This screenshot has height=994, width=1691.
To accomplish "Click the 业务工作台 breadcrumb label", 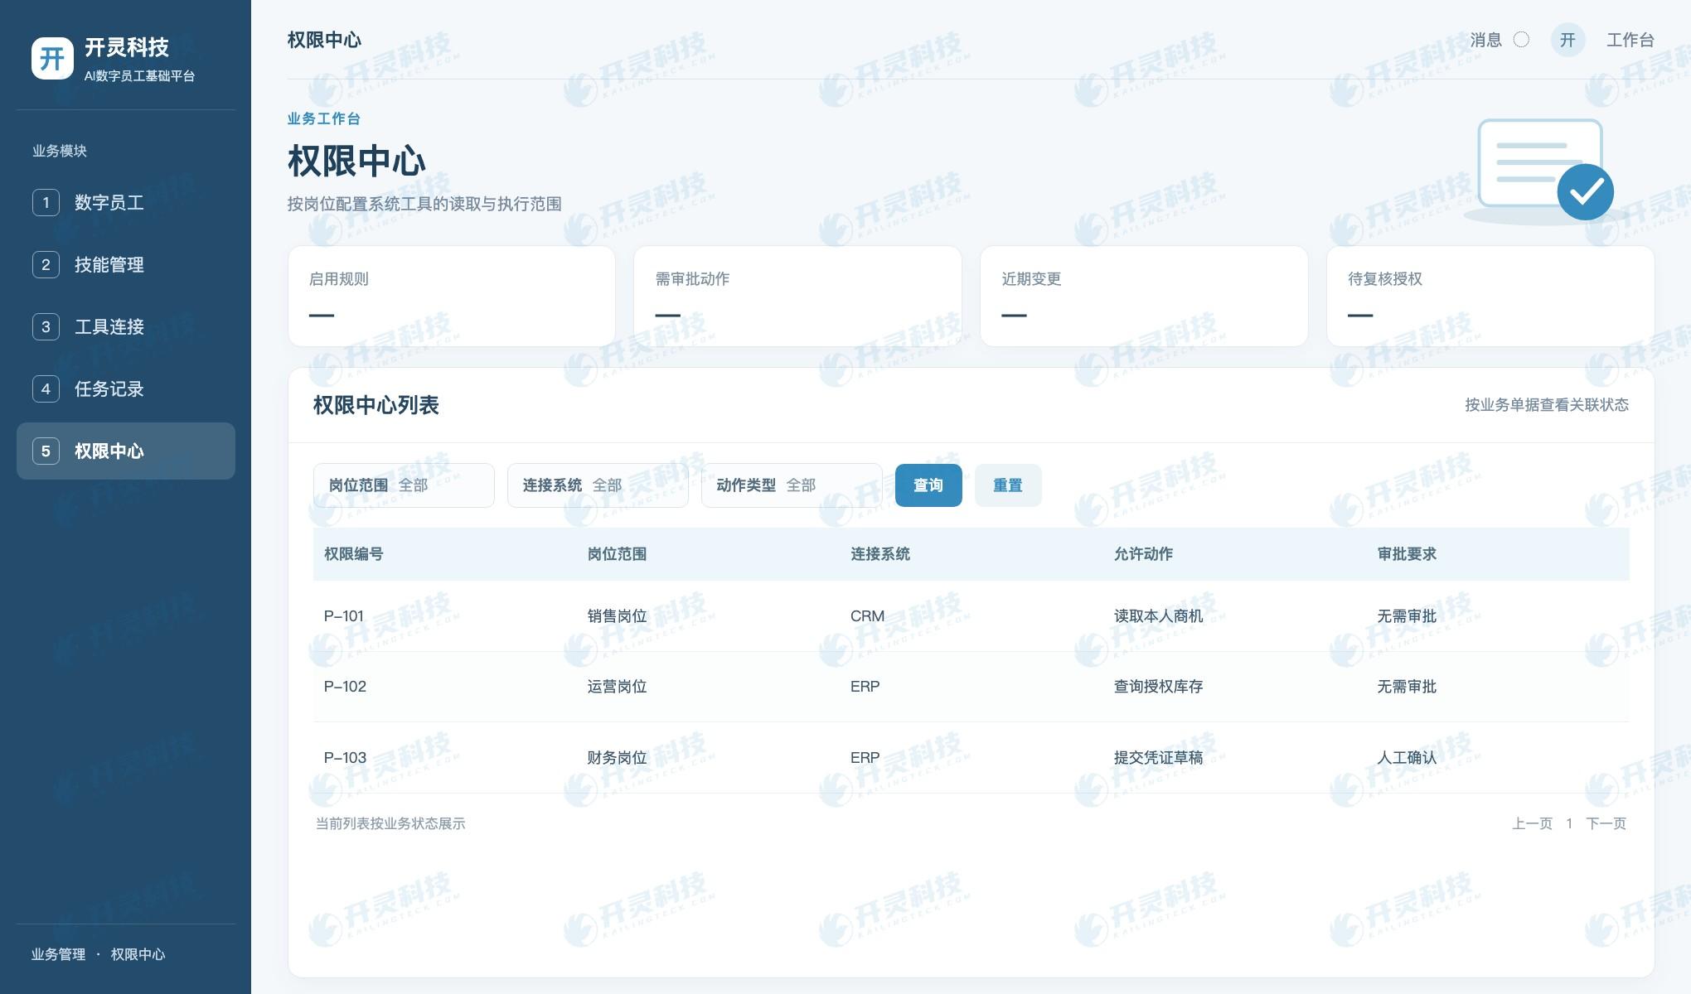I will click(323, 118).
